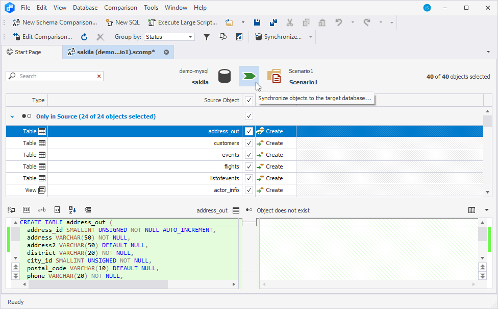Click the Save All icon
The height and width of the screenshot is (309, 498).
(273, 22)
